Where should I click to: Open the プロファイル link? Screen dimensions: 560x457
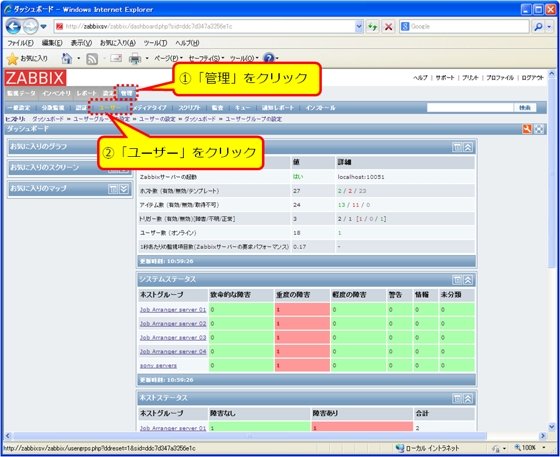(500, 77)
